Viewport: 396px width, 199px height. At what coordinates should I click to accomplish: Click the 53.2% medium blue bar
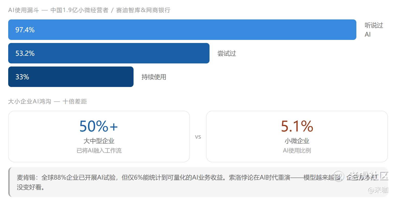coord(109,53)
